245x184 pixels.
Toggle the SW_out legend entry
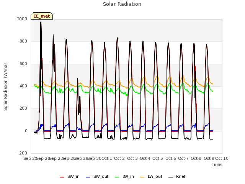point(97,177)
